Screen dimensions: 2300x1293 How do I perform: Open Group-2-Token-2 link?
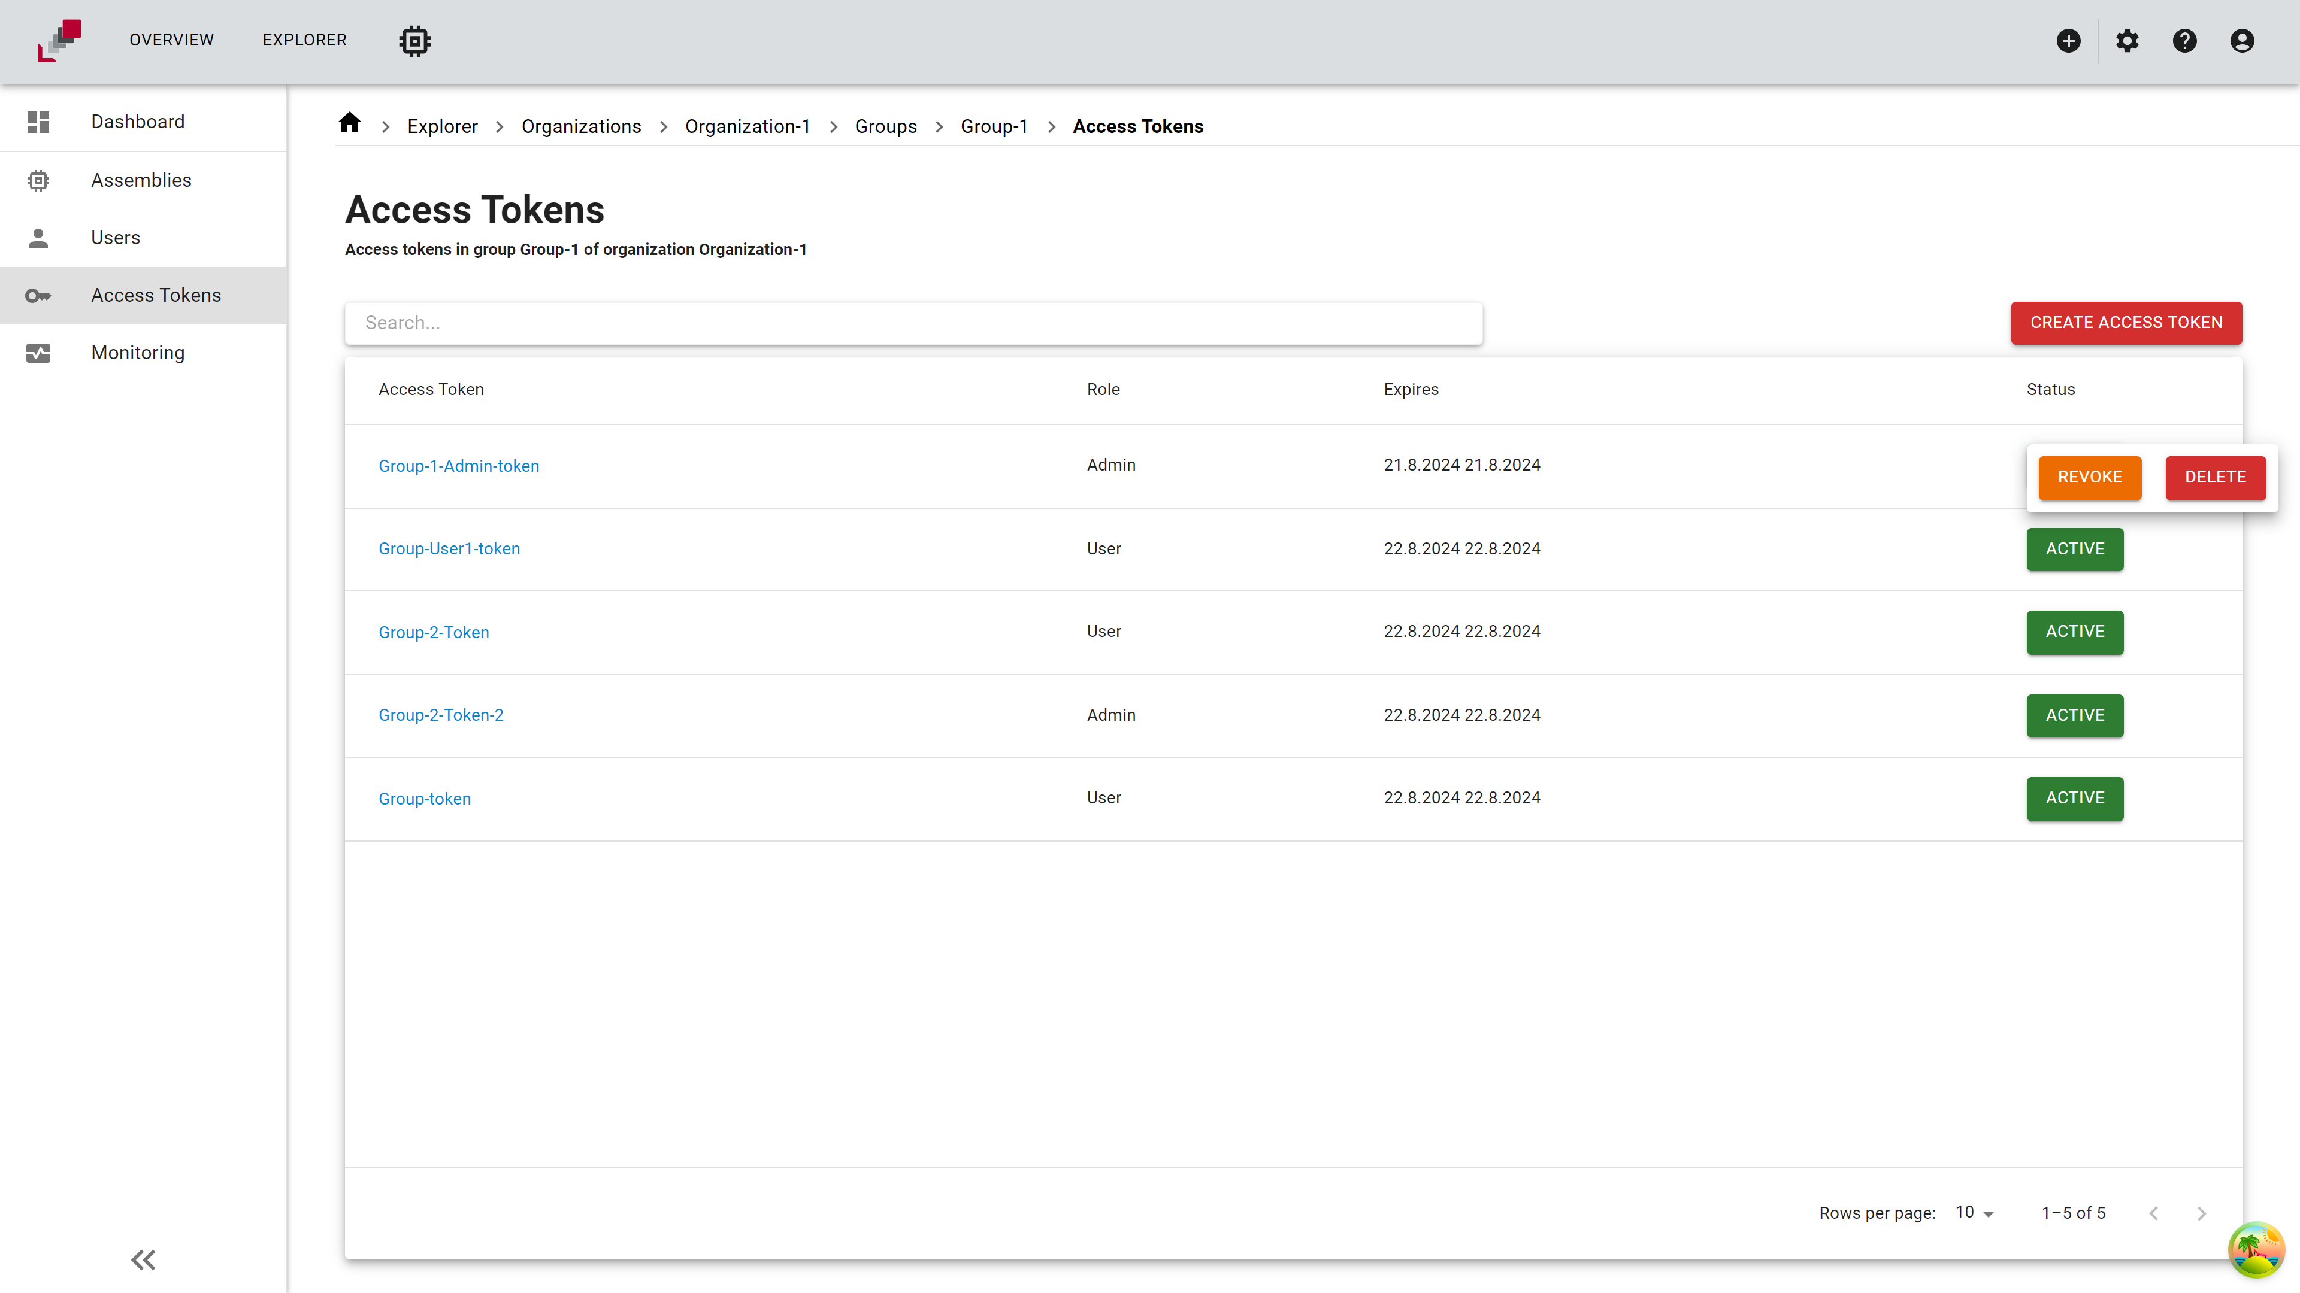tap(441, 716)
